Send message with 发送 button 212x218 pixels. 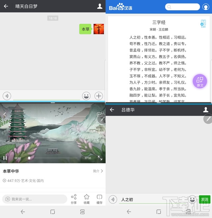205,199
